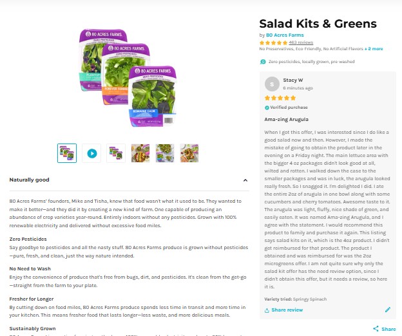Play the product video thumbnail
Viewport: 402px width, 336px height.
[x=91, y=153]
